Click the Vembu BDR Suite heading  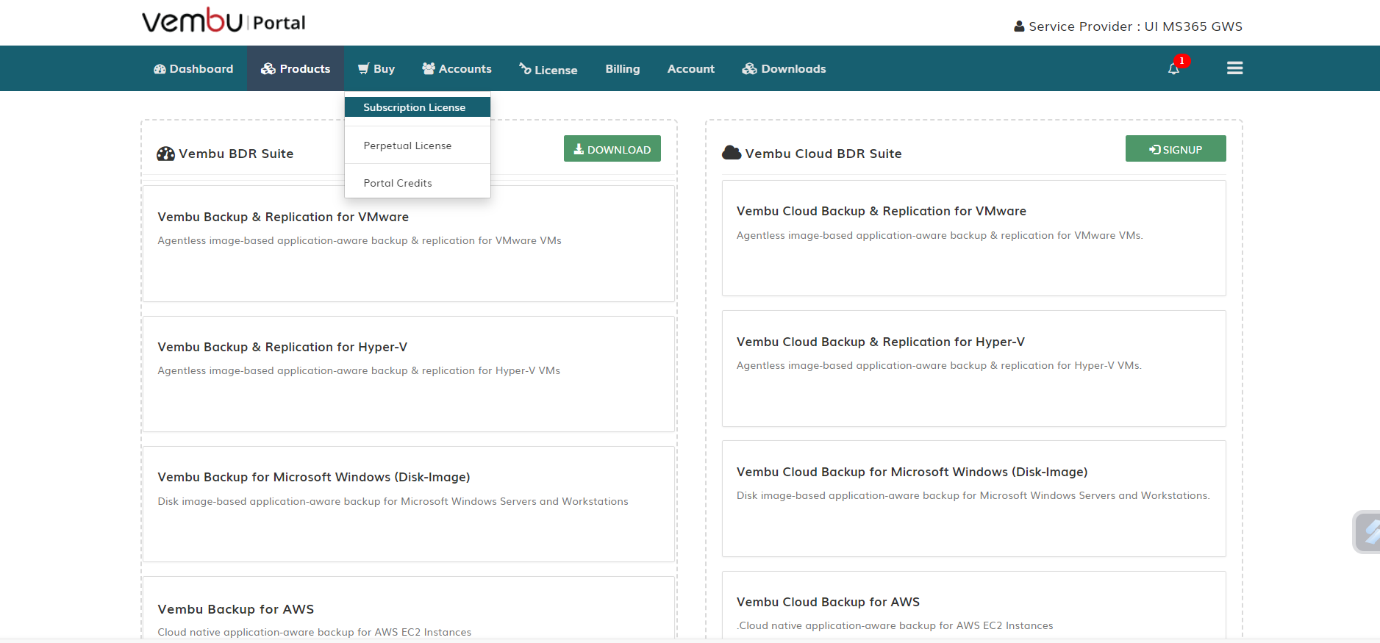click(x=236, y=154)
